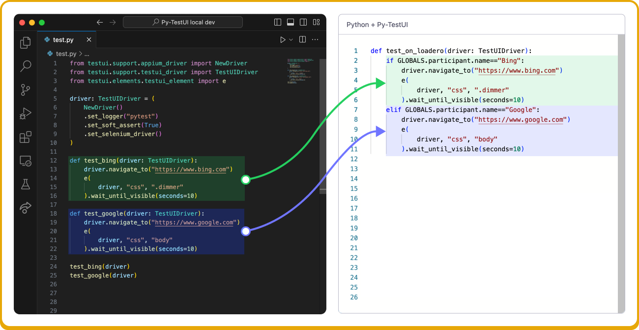
Task: Run the Python file with play icon
Action: click(x=283, y=40)
